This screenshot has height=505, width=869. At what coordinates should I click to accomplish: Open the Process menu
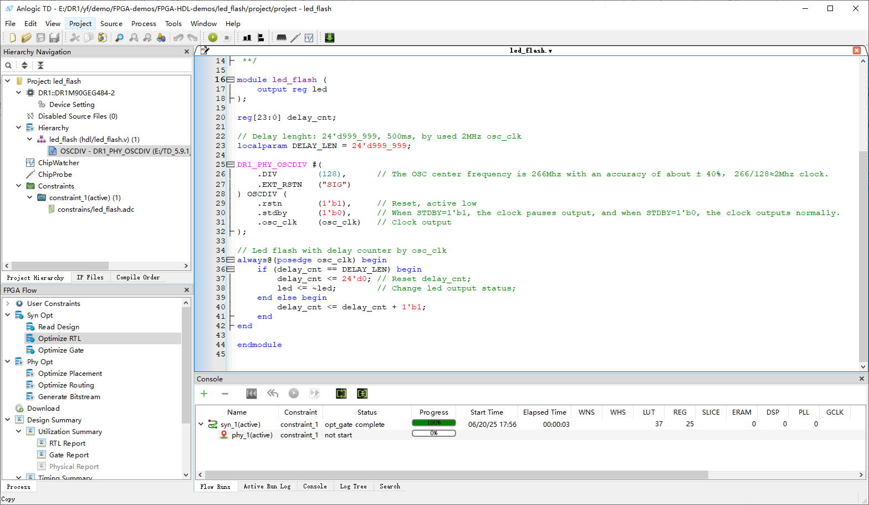click(144, 23)
